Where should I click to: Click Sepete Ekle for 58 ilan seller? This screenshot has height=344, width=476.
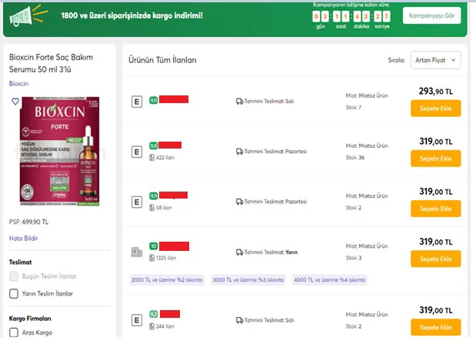pyautogui.click(x=435, y=209)
